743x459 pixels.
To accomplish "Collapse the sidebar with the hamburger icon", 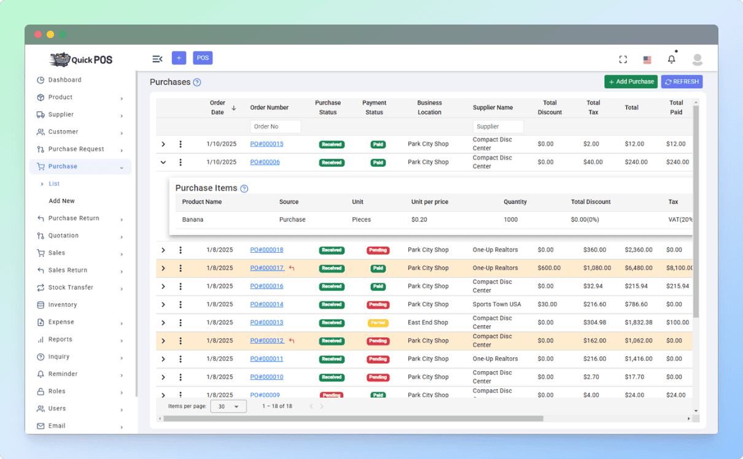I will point(157,59).
